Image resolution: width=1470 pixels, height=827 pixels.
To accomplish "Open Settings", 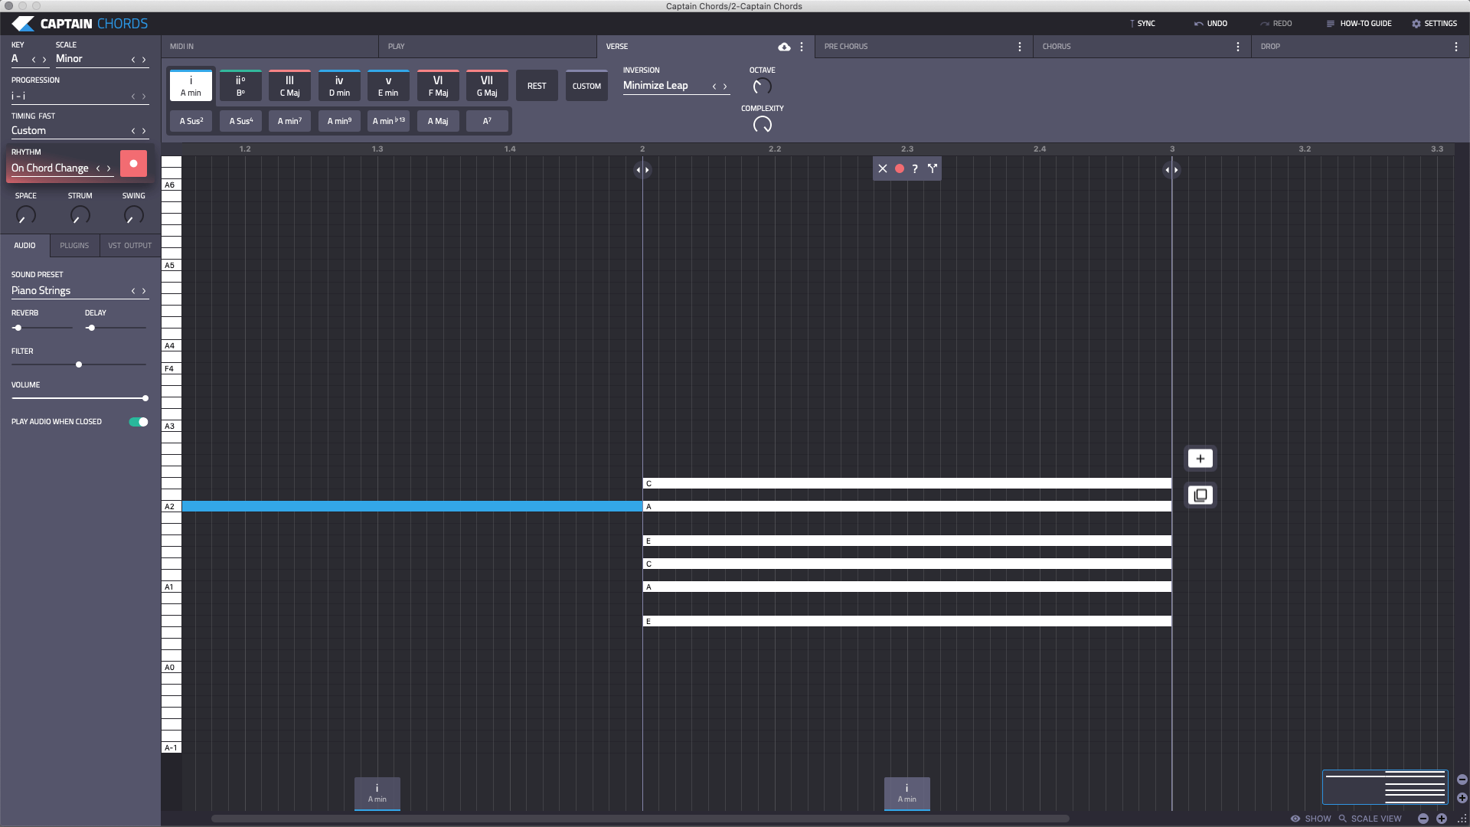I will click(1434, 24).
